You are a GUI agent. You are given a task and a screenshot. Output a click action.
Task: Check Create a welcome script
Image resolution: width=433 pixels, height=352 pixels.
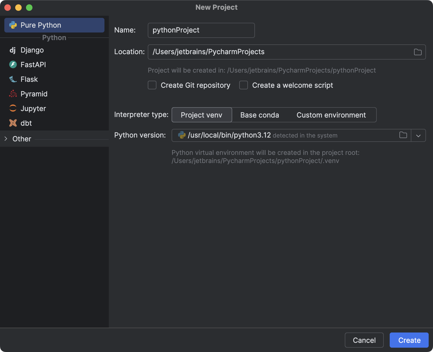click(243, 85)
